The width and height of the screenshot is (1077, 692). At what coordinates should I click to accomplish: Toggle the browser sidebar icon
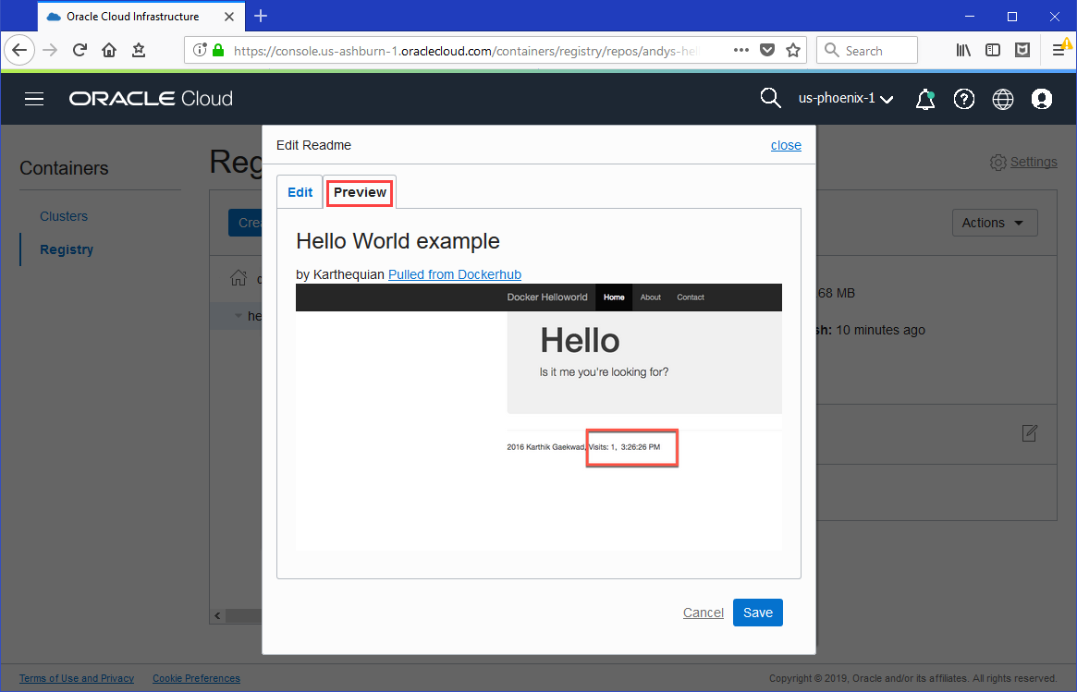993,50
